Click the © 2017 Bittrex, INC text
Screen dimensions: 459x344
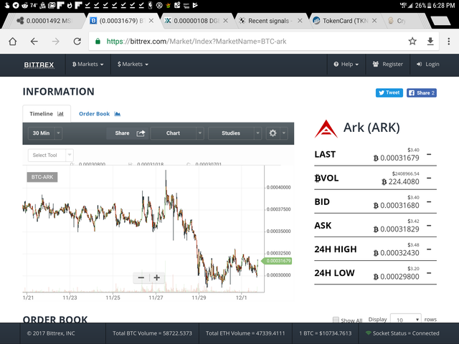51,333
